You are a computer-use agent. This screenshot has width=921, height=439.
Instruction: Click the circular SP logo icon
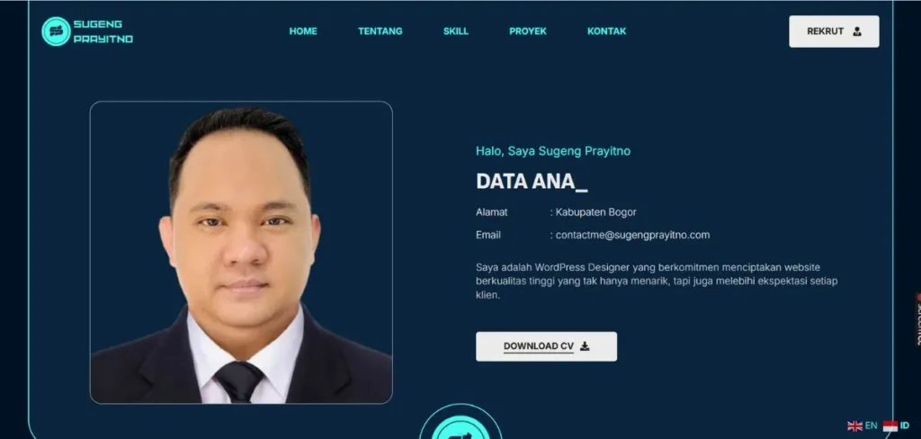click(56, 31)
